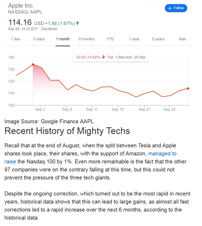Click the Sep 16 date label on axis

[118, 109]
